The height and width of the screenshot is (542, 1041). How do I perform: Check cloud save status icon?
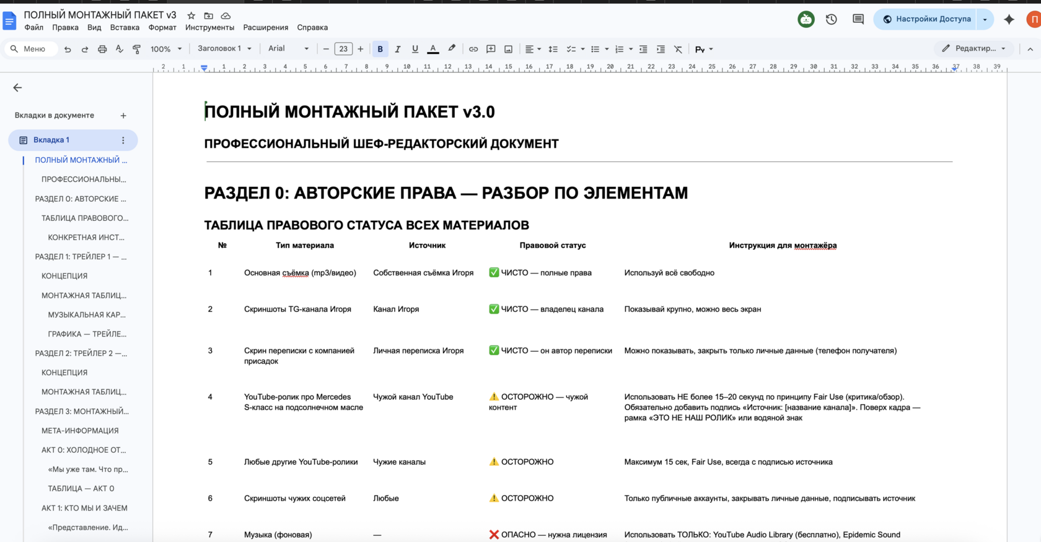pos(226,15)
